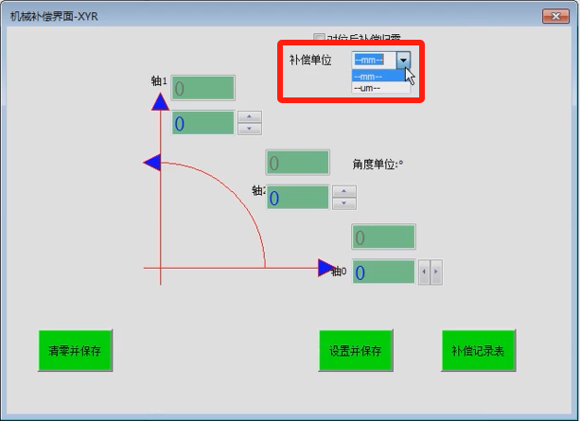Click the left arrow of the 轴0 spinner
Image resolution: width=580 pixels, height=421 pixels.
click(x=425, y=272)
